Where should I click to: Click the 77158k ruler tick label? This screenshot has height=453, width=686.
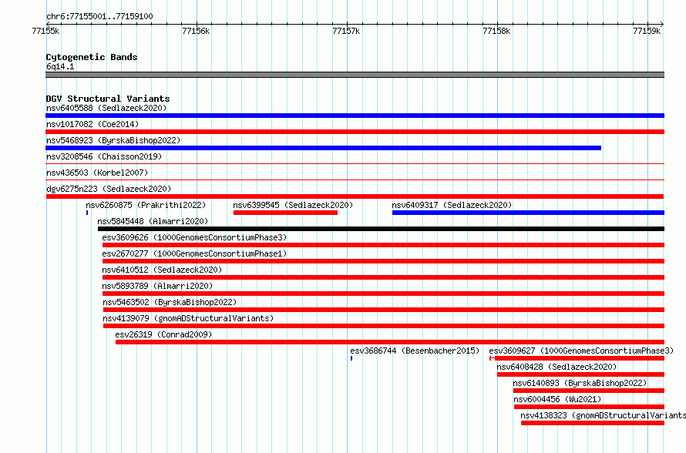tap(496, 31)
